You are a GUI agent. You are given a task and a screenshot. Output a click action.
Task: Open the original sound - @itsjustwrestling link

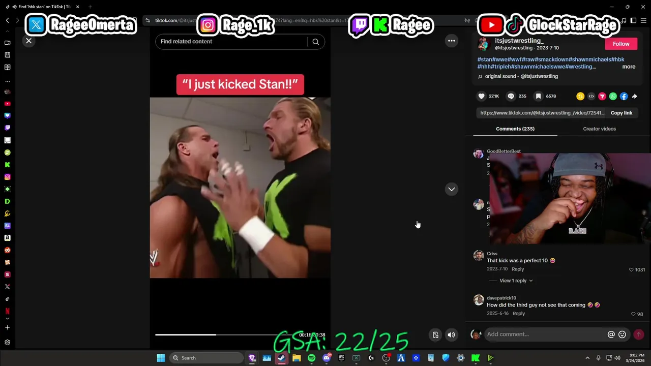pyautogui.click(x=521, y=76)
